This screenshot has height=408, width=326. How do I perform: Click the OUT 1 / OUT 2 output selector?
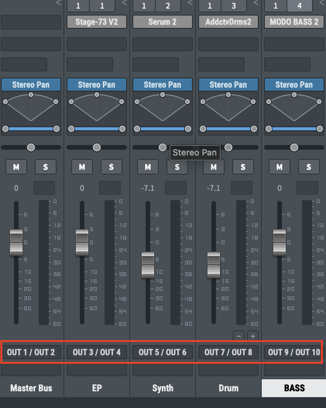click(x=31, y=352)
